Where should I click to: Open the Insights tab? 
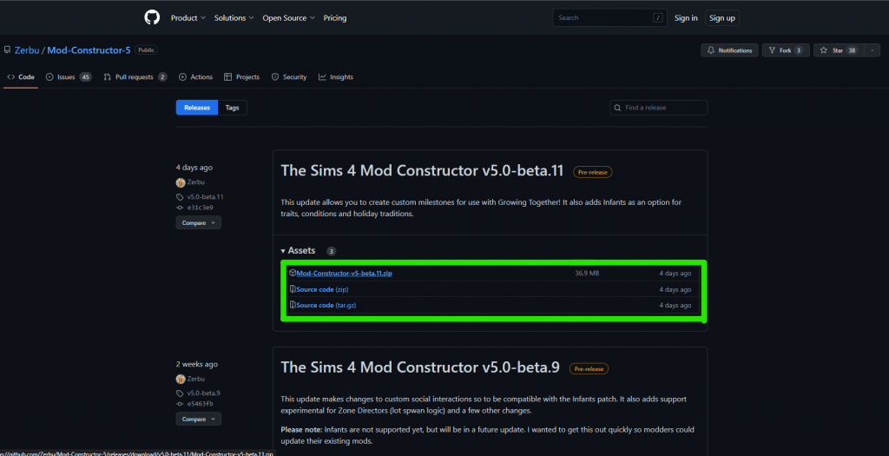tap(336, 77)
